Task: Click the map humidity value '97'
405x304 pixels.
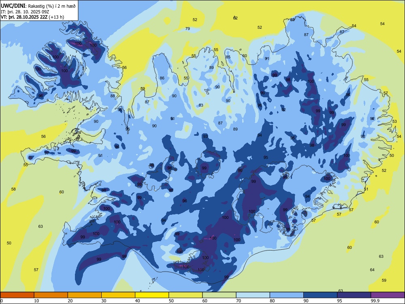Action: pyautogui.click(x=47, y=153)
